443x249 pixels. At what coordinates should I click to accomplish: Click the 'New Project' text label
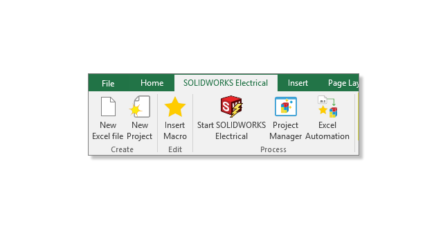click(140, 131)
